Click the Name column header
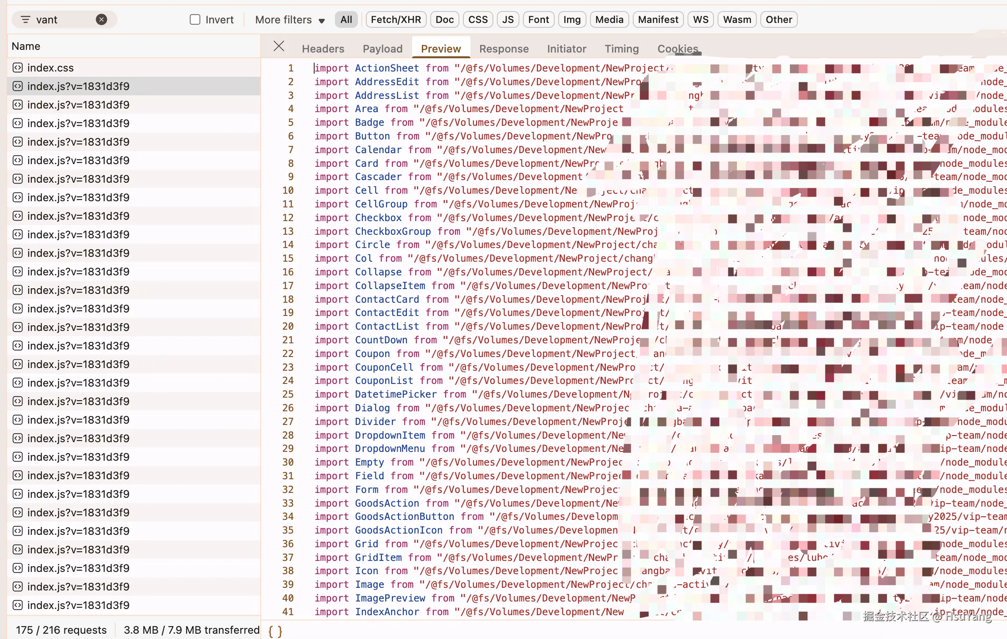The width and height of the screenshot is (1007, 639). tap(26, 46)
